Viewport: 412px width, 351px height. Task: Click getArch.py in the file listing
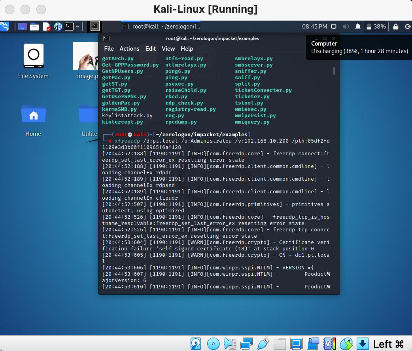(118, 59)
